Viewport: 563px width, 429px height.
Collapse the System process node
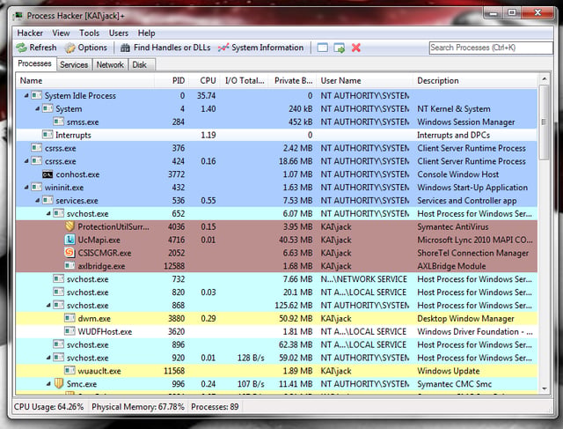pos(37,108)
